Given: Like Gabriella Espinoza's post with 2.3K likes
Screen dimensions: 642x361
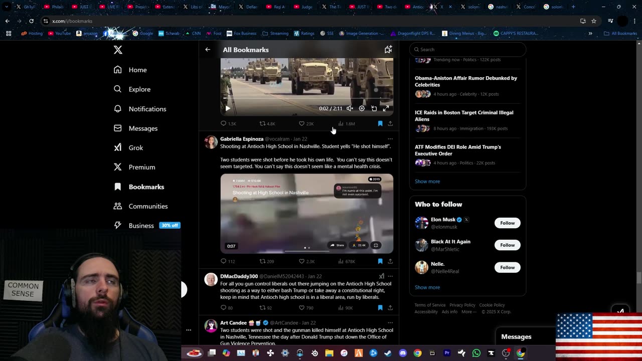Looking at the screenshot, I should tap(306, 261).
